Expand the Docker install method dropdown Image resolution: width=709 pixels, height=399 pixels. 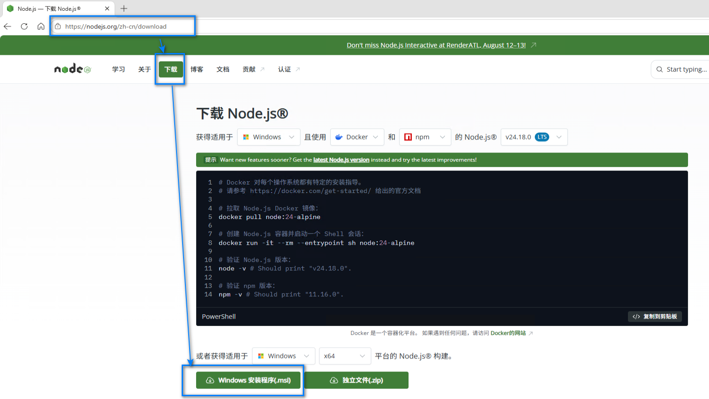coord(357,137)
